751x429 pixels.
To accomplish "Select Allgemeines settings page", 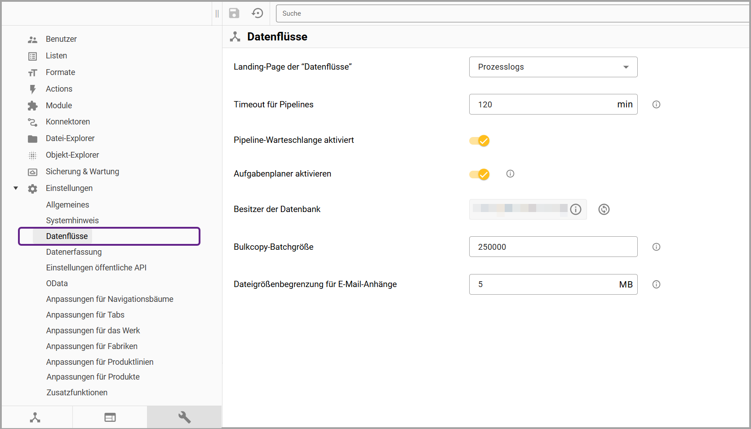I will coord(67,205).
